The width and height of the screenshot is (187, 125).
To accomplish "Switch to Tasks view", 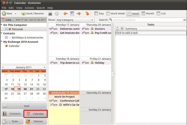I will pos(13,121).
